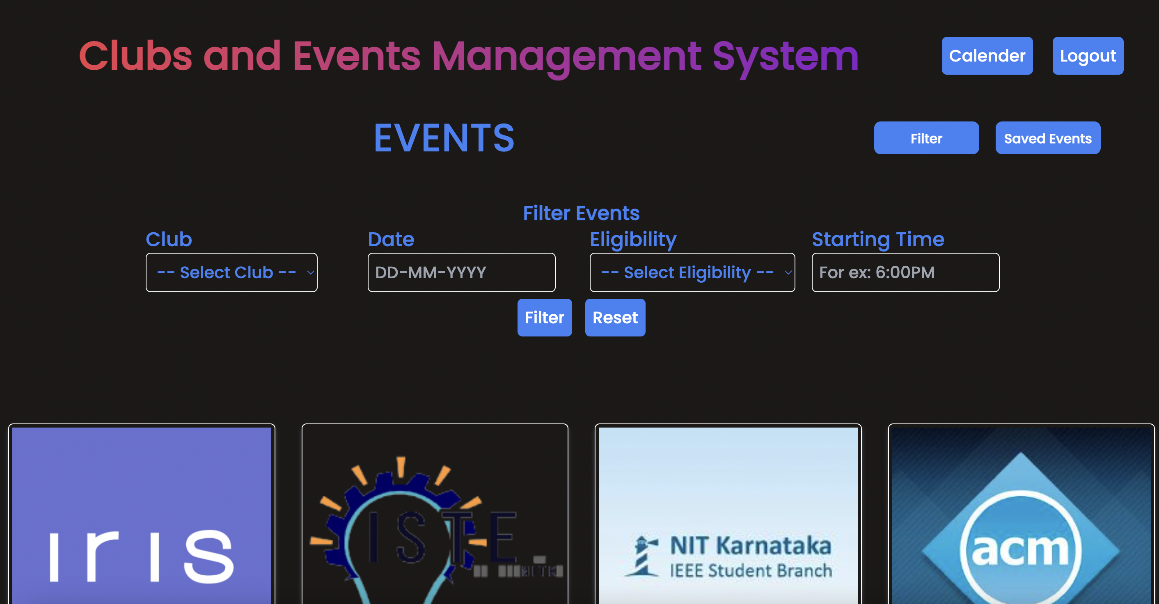Click the top-right Filter button

point(926,138)
